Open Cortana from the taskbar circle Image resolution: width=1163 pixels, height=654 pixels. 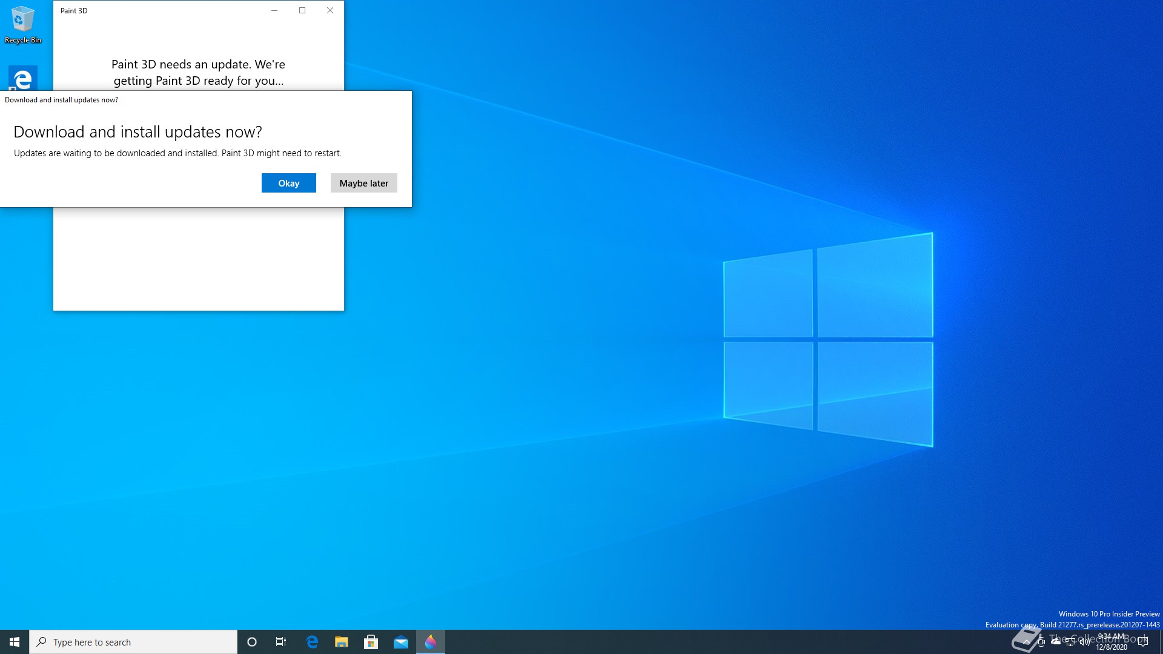pos(252,642)
